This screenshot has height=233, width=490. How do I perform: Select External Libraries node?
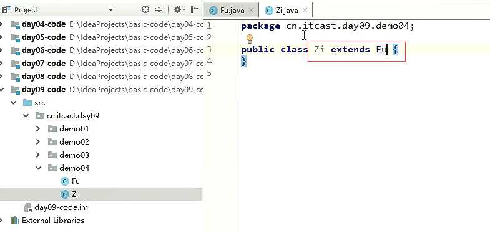(53, 221)
